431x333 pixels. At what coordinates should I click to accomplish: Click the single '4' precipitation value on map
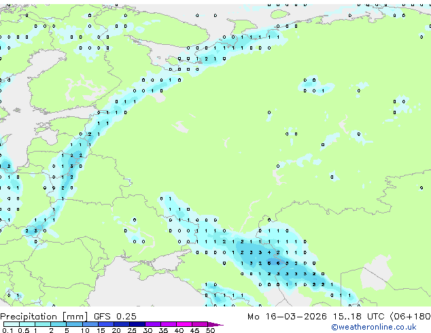269,253
